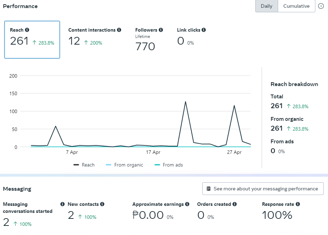This screenshot has width=328, height=235.
Task: Click info icon next to Reach
Action: pos(27,30)
